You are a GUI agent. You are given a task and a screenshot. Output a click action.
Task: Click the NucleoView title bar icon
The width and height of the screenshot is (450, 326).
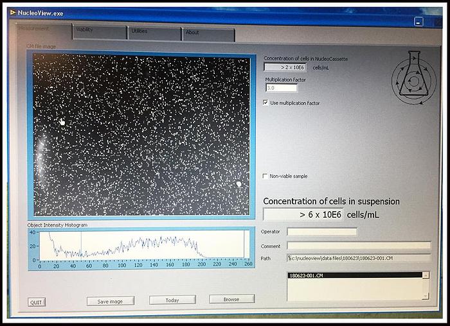coord(12,12)
